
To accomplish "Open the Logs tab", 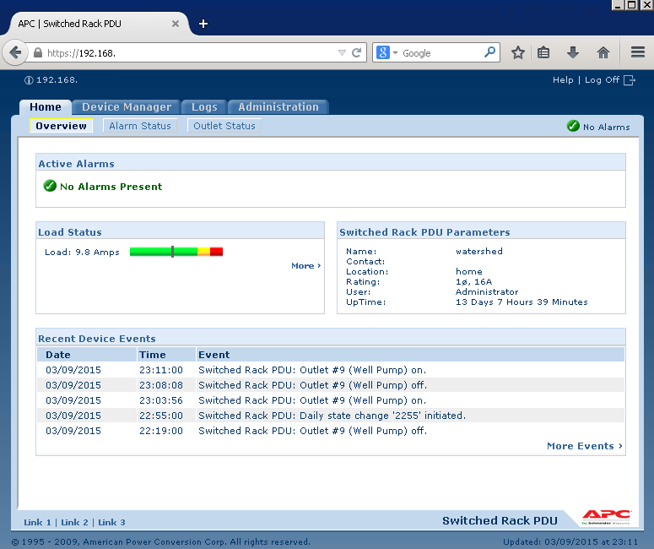I will point(204,107).
